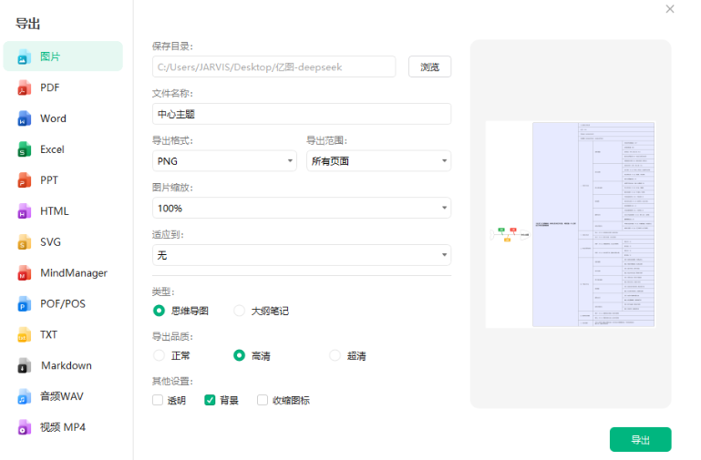The image size is (701, 460).
Task: Choose the 音频WAV export icon
Action: point(25,396)
